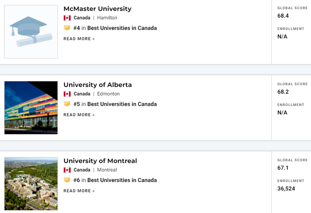Open the University of Alberta building photo
The height and width of the screenshot is (213, 311).
(31, 108)
